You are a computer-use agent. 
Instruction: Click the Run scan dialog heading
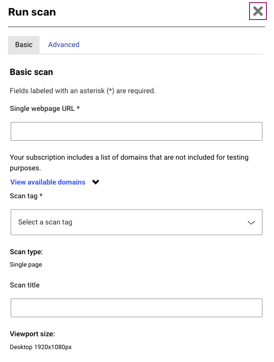coord(32,12)
